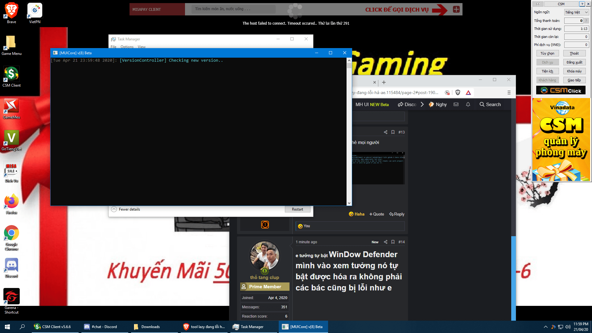Open the forum alerts bell icon
Screen dimensions: 592x333
[x=468, y=105]
